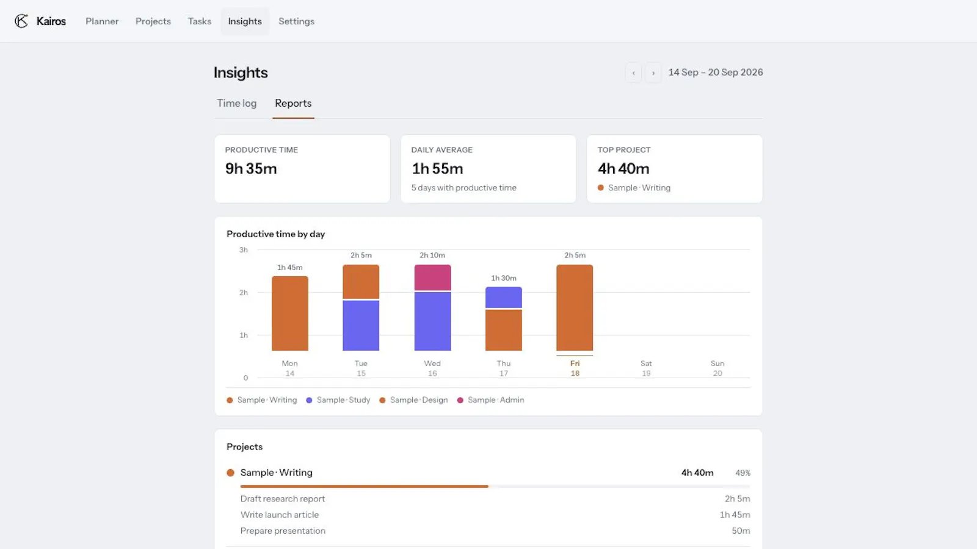Open the Tasks nav item
Screen dimensions: 977x549
point(200,21)
